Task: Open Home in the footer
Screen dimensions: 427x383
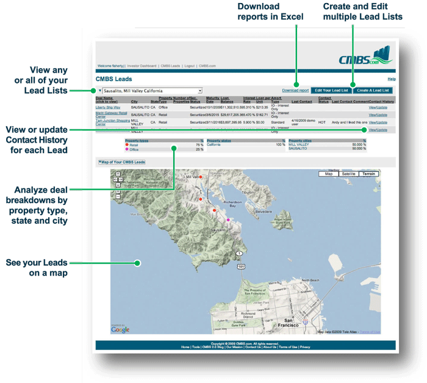Action: 185,347
